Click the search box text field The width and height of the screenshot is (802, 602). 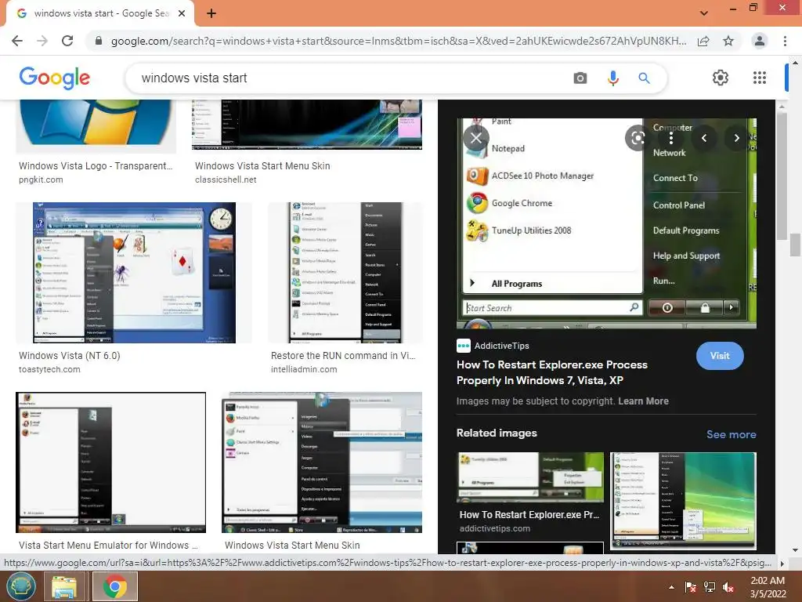pyautogui.click(x=348, y=78)
